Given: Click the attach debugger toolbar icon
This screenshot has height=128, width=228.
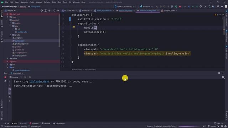Looking at the screenshot, I should click(x=176, y=6).
